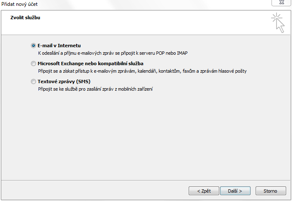
Task: Click the bottom button bar left of Zpět
Action: click(x=93, y=191)
